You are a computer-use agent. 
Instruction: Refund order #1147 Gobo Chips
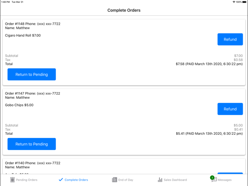point(230,109)
